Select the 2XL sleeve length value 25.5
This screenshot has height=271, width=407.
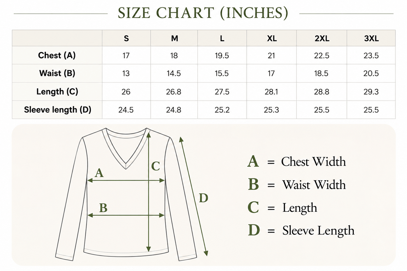pyautogui.click(x=322, y=110)
